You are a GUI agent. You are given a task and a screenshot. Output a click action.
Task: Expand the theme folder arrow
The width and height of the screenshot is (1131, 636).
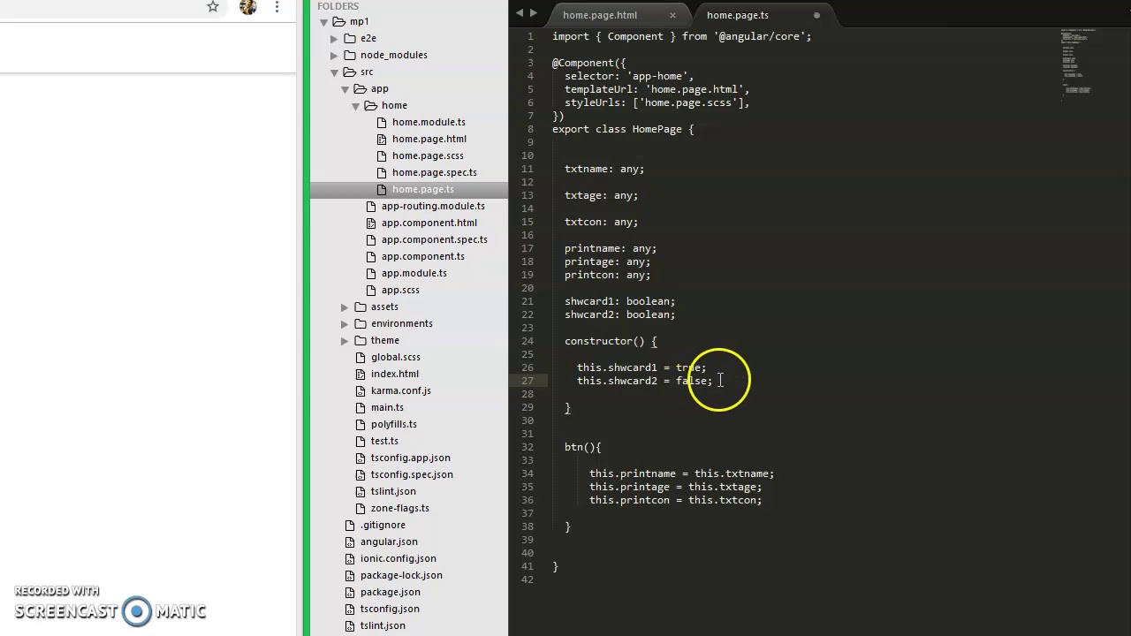(x=345, y=340)
